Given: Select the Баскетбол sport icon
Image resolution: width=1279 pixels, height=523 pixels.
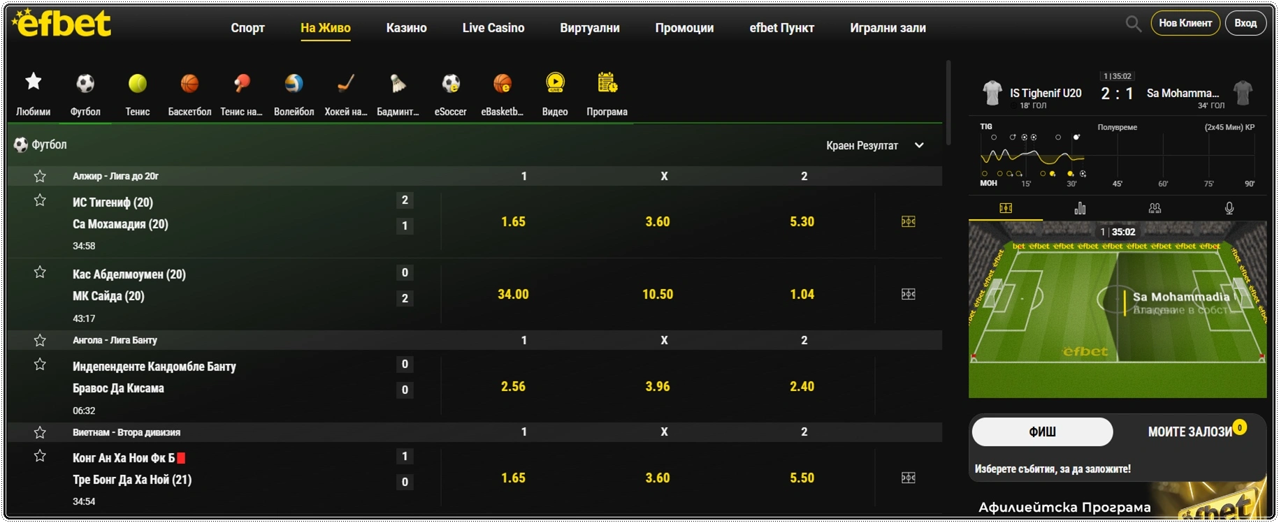Looking at the screenshot, I should pyautogui.click(x=189, y=84).
